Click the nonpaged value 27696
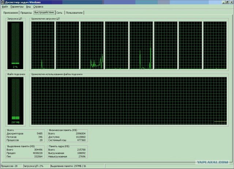 (82, 157)
